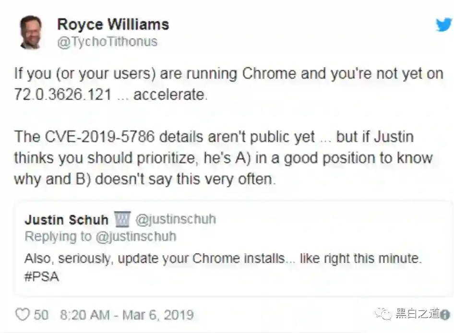The width and height of the screenshot is (454, 333).
Task: Click the 'Replying to @justinschuh' line
Action: tap(100, 237)
